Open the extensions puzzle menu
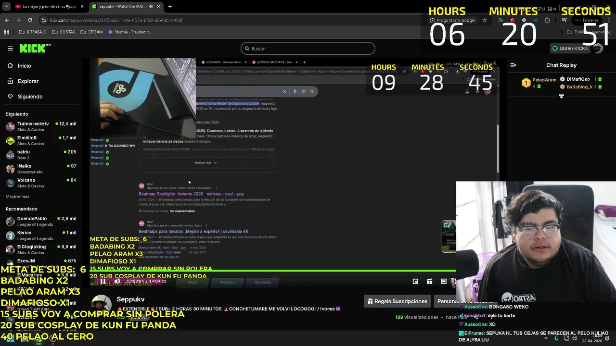Image resolution: width=616 pixels, height=346 pixels. click(x=547, y=20)
